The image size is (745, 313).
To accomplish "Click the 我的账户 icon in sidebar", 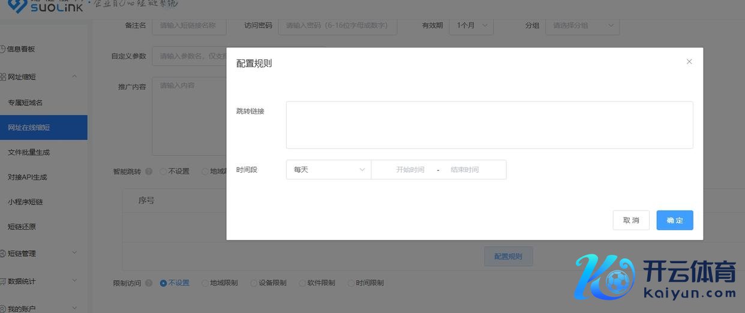I will pos(3,309).
